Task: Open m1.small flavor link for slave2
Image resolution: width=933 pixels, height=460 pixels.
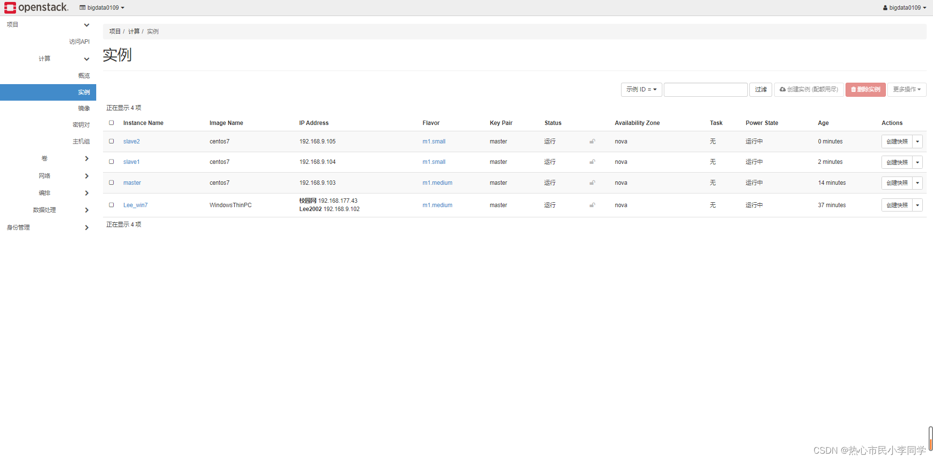Action: click(x=434, y=142)
